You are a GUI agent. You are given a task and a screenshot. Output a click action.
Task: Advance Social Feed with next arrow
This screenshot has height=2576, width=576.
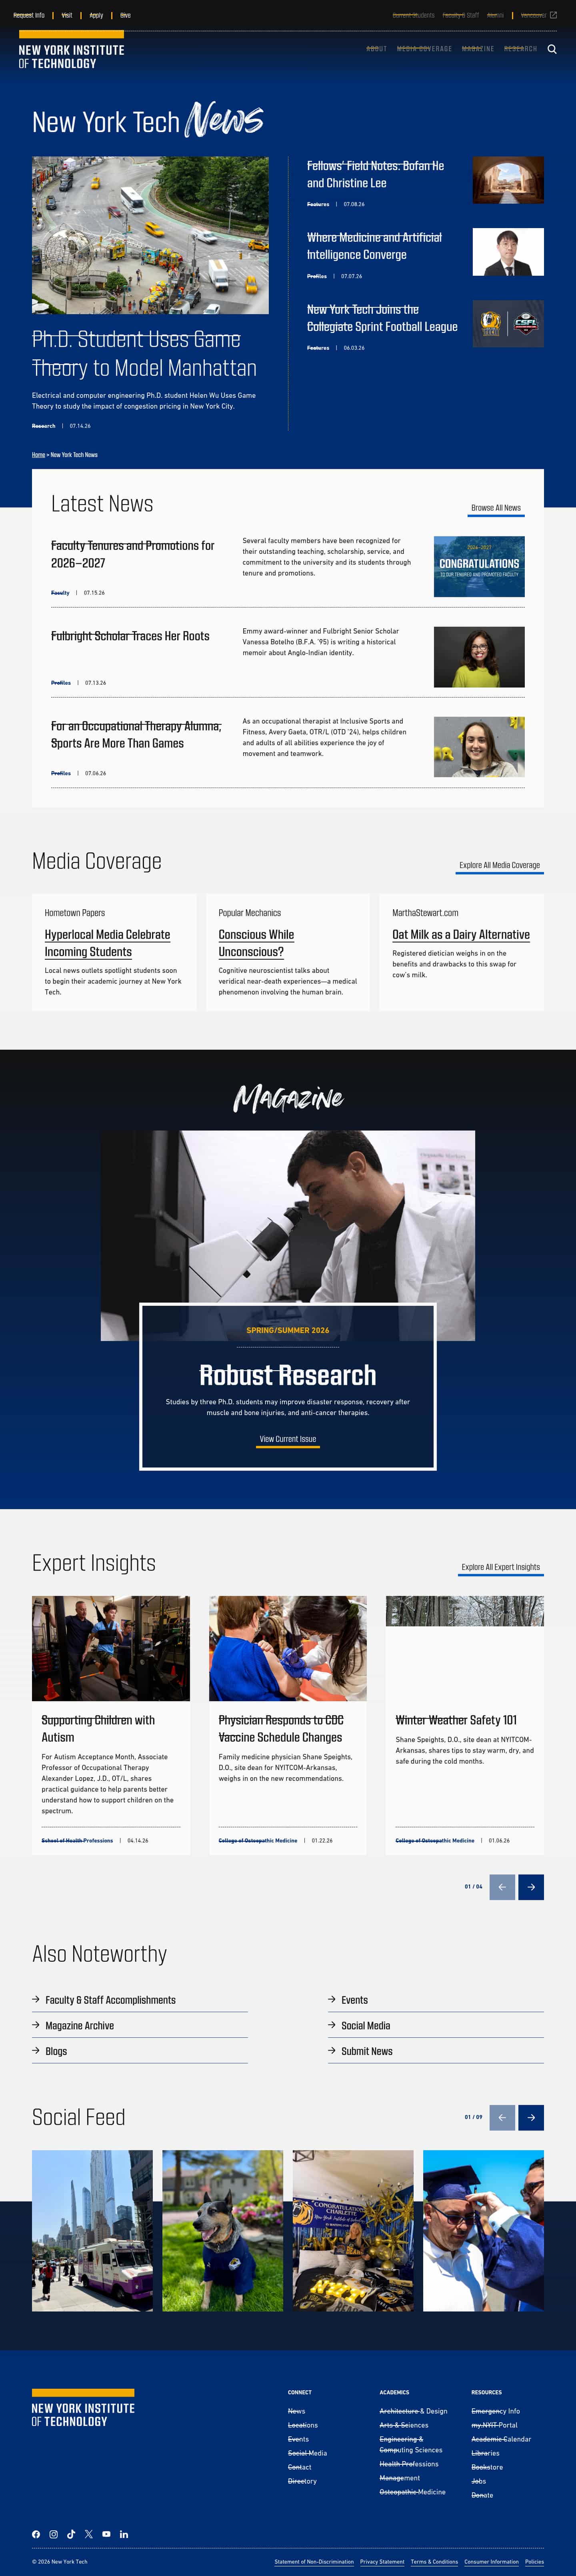pyautogui.click(x=531, y=2117)
